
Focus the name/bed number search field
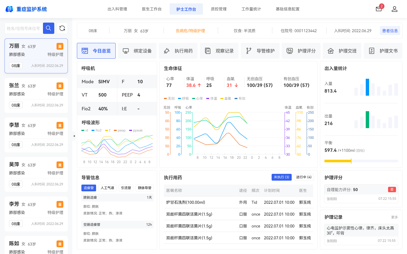click(x=24, y=28)
